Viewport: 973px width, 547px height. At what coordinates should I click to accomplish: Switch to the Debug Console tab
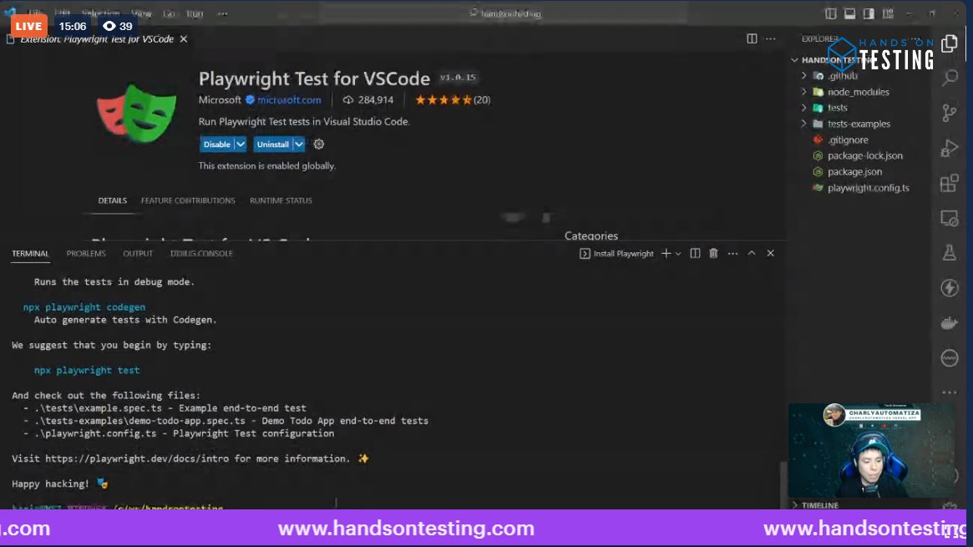[x=201, y=253]
